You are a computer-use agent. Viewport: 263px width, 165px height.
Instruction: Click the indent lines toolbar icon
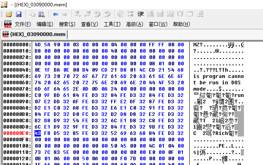tap(140, 14)
